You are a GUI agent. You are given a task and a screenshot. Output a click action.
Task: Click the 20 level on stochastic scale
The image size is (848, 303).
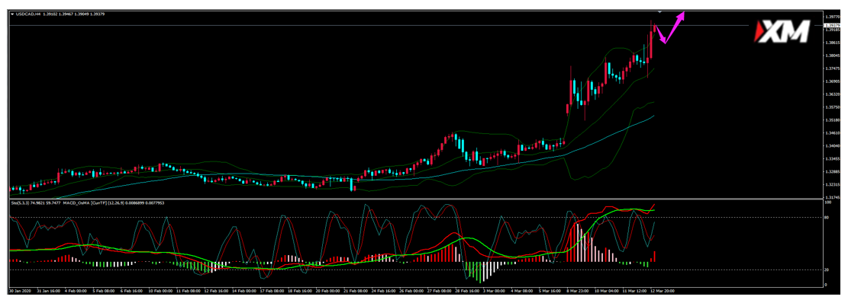tap(826, 270)
